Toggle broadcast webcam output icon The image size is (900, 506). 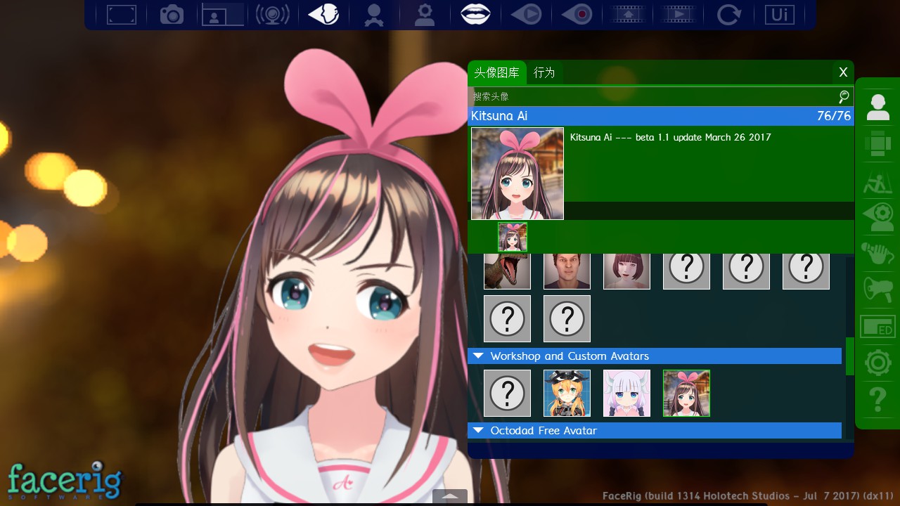click(273, 14)
